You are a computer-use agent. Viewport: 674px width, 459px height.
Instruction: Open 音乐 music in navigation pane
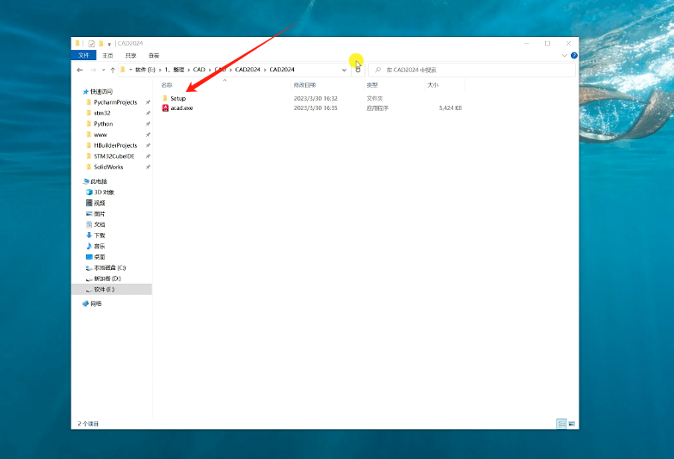click(100, 246)
